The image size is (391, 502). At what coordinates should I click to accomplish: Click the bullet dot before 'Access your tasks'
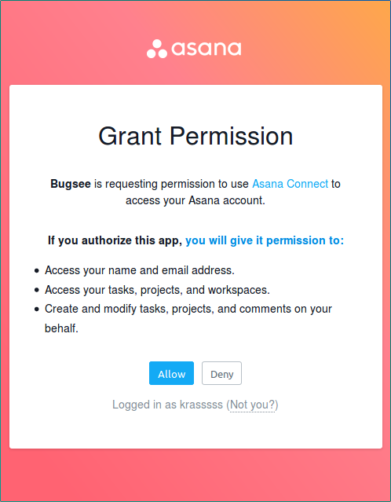click(x=37, y=291)
